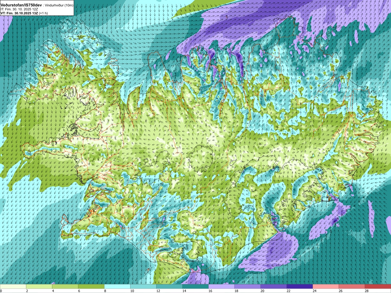The width and height of the screenshot is (391, 293).
Task: Click the legend scale label "4"
Action: coord(53,291)
